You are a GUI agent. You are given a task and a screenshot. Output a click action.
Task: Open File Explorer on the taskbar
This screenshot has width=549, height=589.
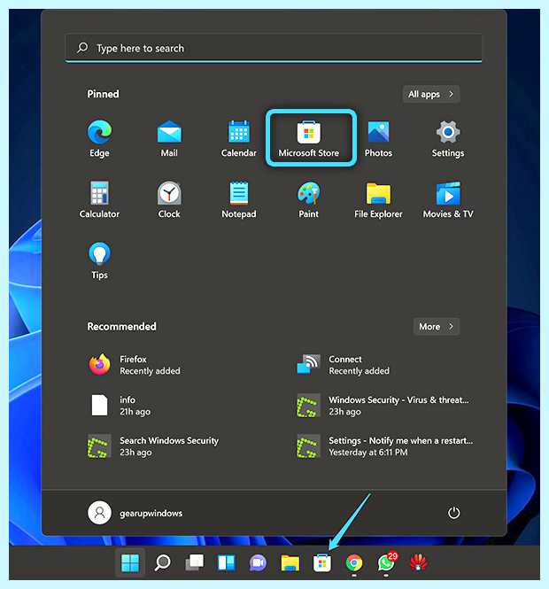[290, 562]
